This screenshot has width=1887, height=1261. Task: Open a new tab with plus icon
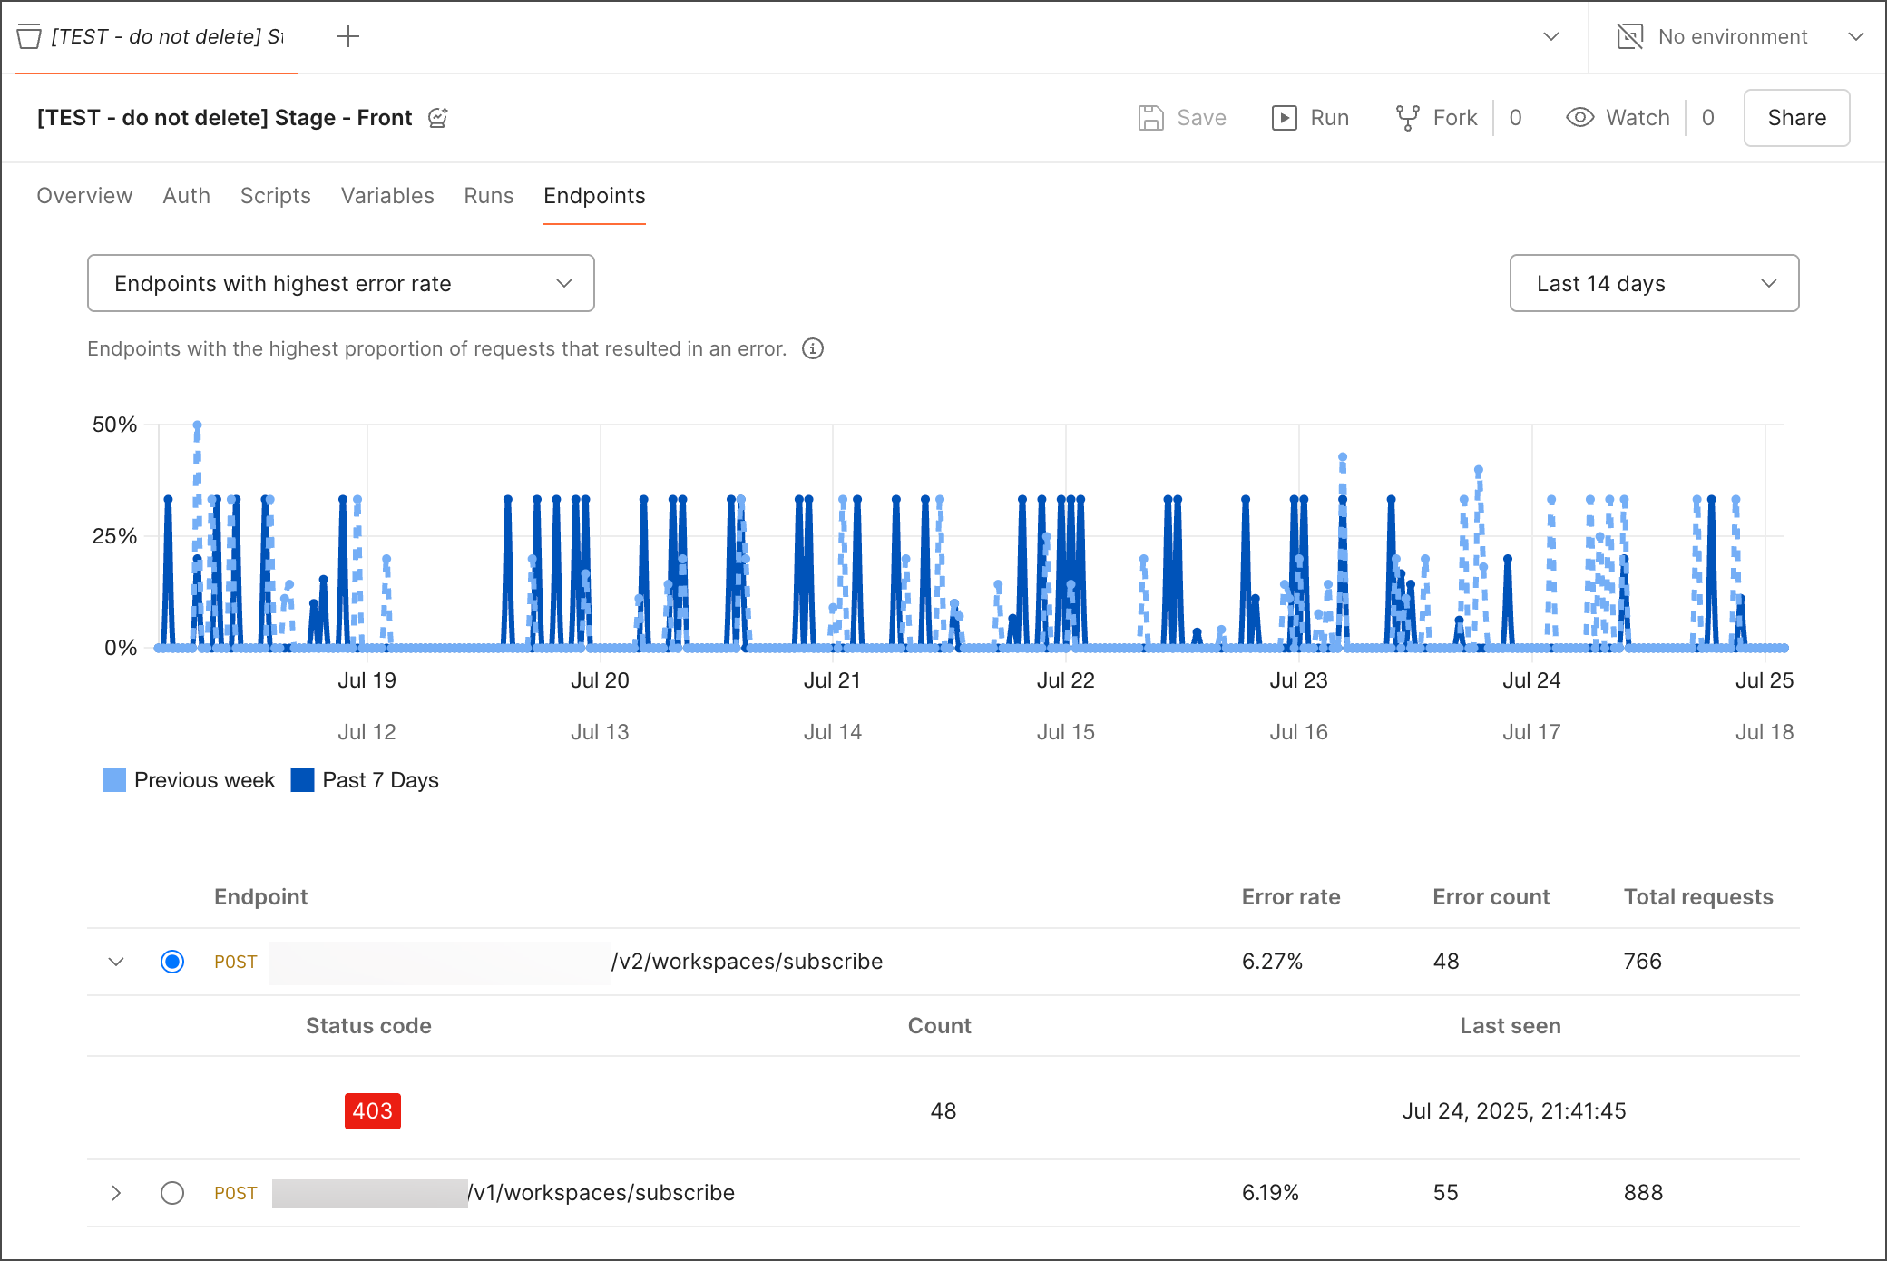pos(348,36)
